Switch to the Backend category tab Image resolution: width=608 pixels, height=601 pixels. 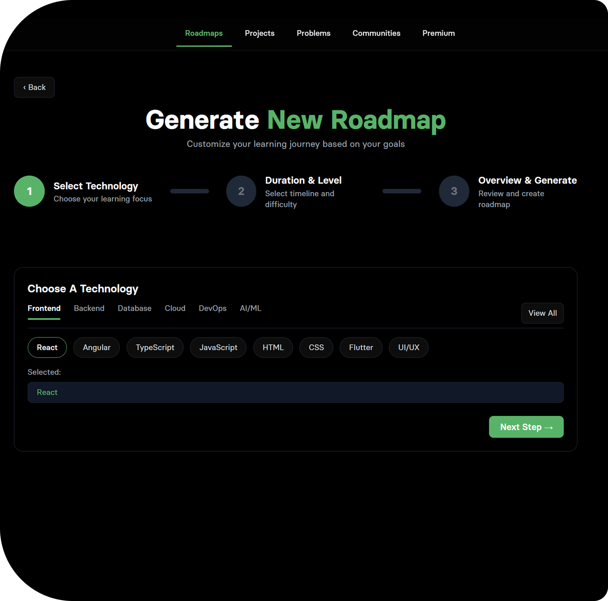[89, 308]
